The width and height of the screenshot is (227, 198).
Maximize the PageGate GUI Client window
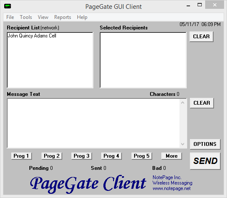[x=200, y=5]
